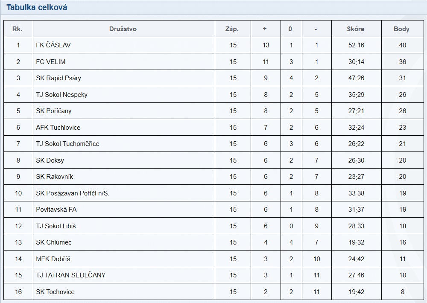Open the FC VELIM team row
Image resolution: width=427 pixels, height=303 pixels.
pos(51,62)
